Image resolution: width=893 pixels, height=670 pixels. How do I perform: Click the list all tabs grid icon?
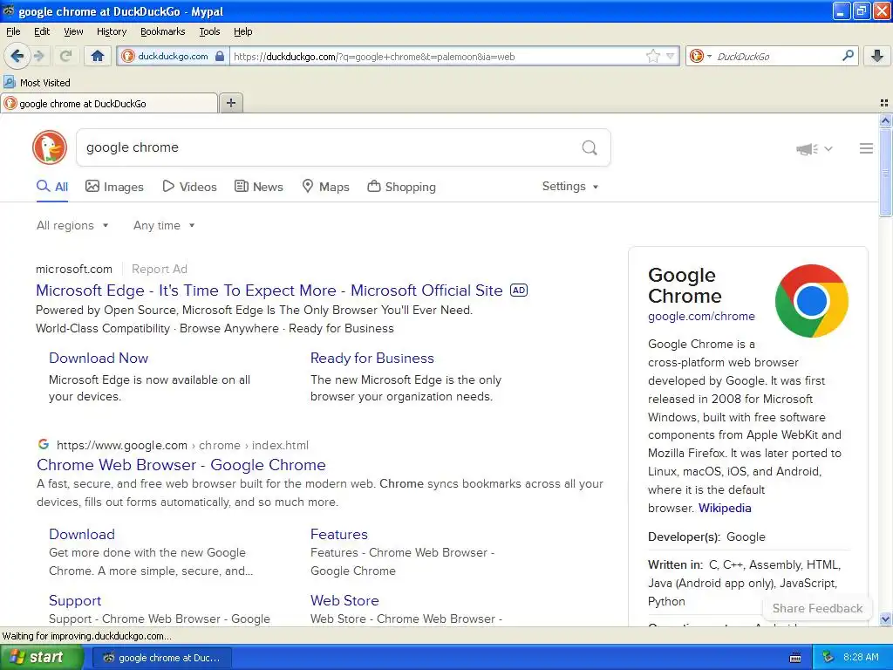pyautogui.click(x=884, y=103)
